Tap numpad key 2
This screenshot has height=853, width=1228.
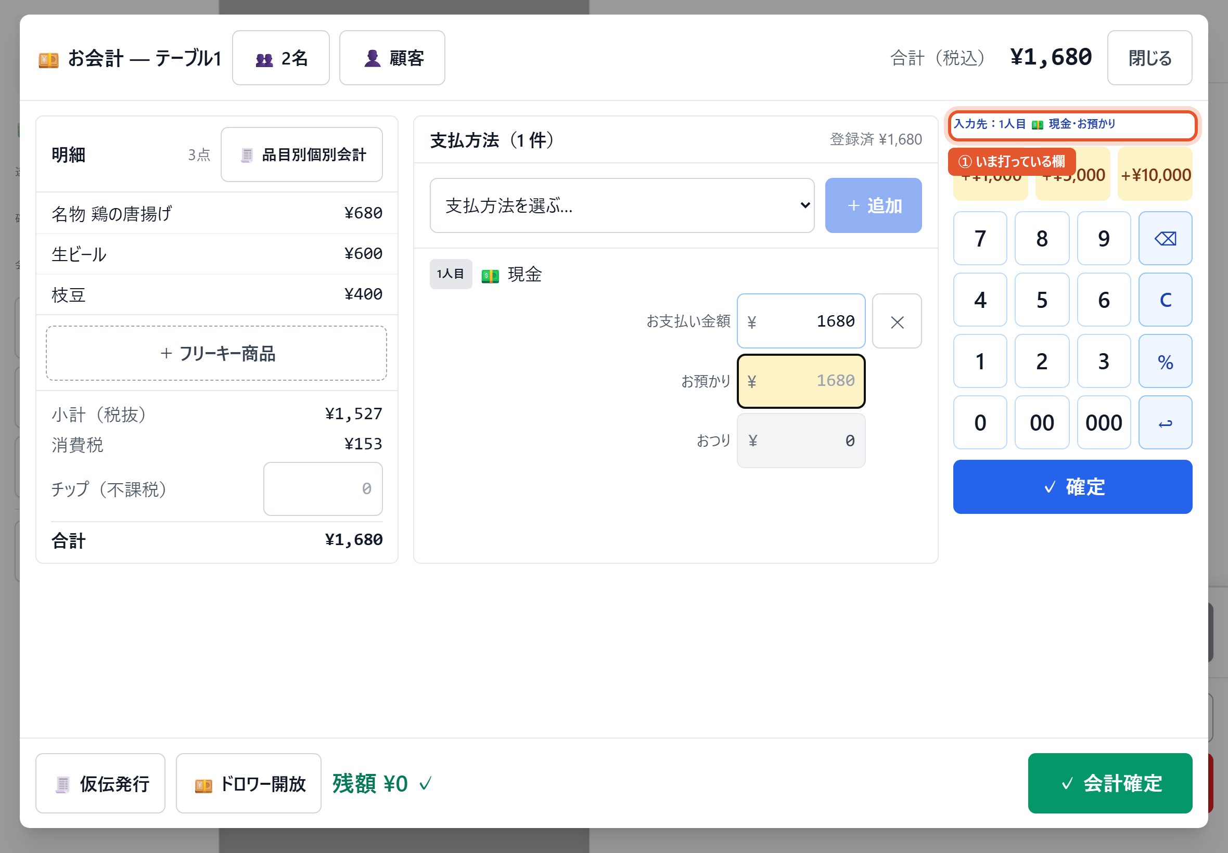click(1042, 361)
